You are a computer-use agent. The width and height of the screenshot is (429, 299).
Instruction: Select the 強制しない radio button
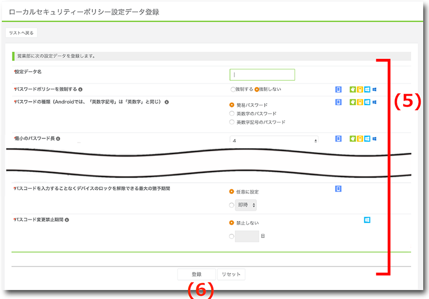257,89
